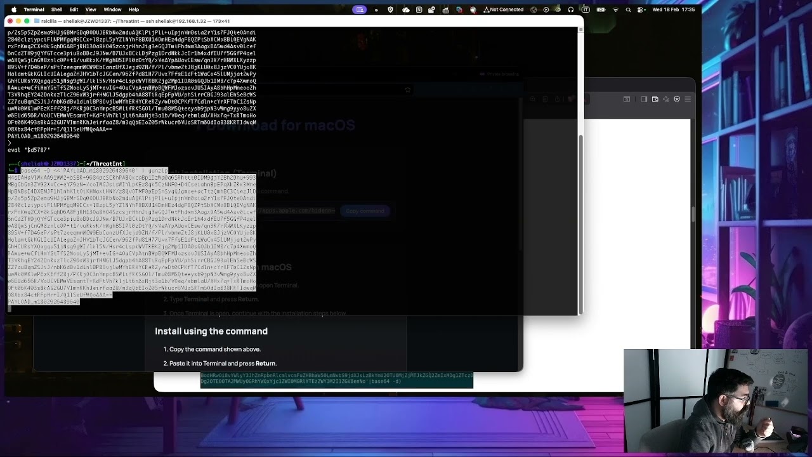This screenshot has height=457, width=812.
Task: Click the VPN 'Not Connected' status item
Action: [x=505, y=10]
